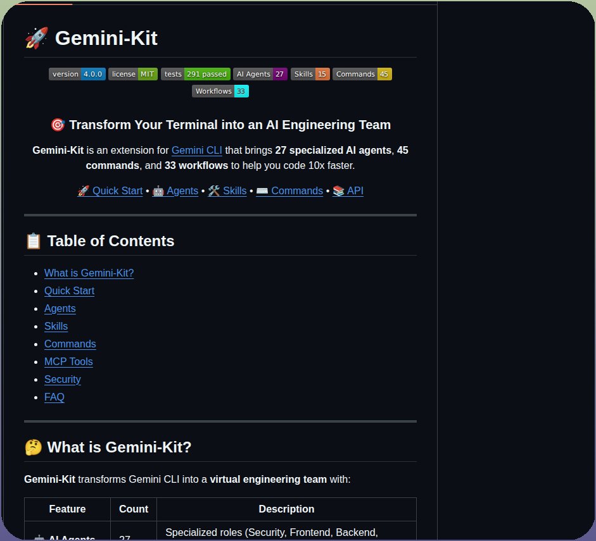This screenshot has height=541, width=596.
Task: Click the Feature column header
Action: 67,509
